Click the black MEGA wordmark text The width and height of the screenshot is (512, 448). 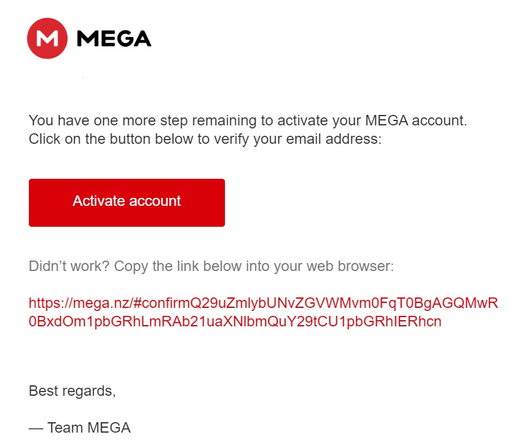tap(114, 39)
